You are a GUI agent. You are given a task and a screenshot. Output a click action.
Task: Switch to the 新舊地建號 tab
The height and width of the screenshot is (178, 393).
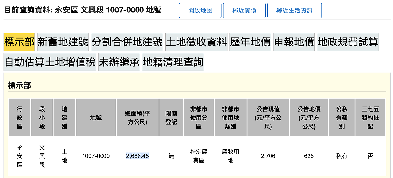[x=63, y=42]
